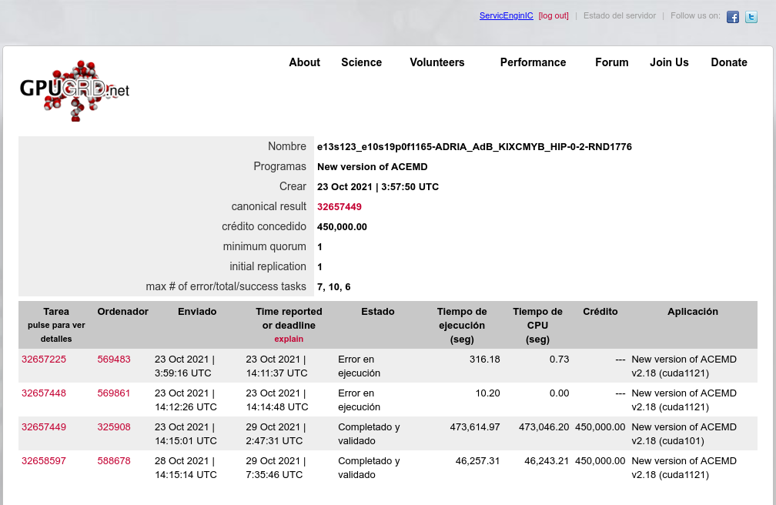Click sent time '28 Oct 2021 | 14:15:14 UTC'
776x505 pixels.
pyautogui.click(x=186, y=468)
